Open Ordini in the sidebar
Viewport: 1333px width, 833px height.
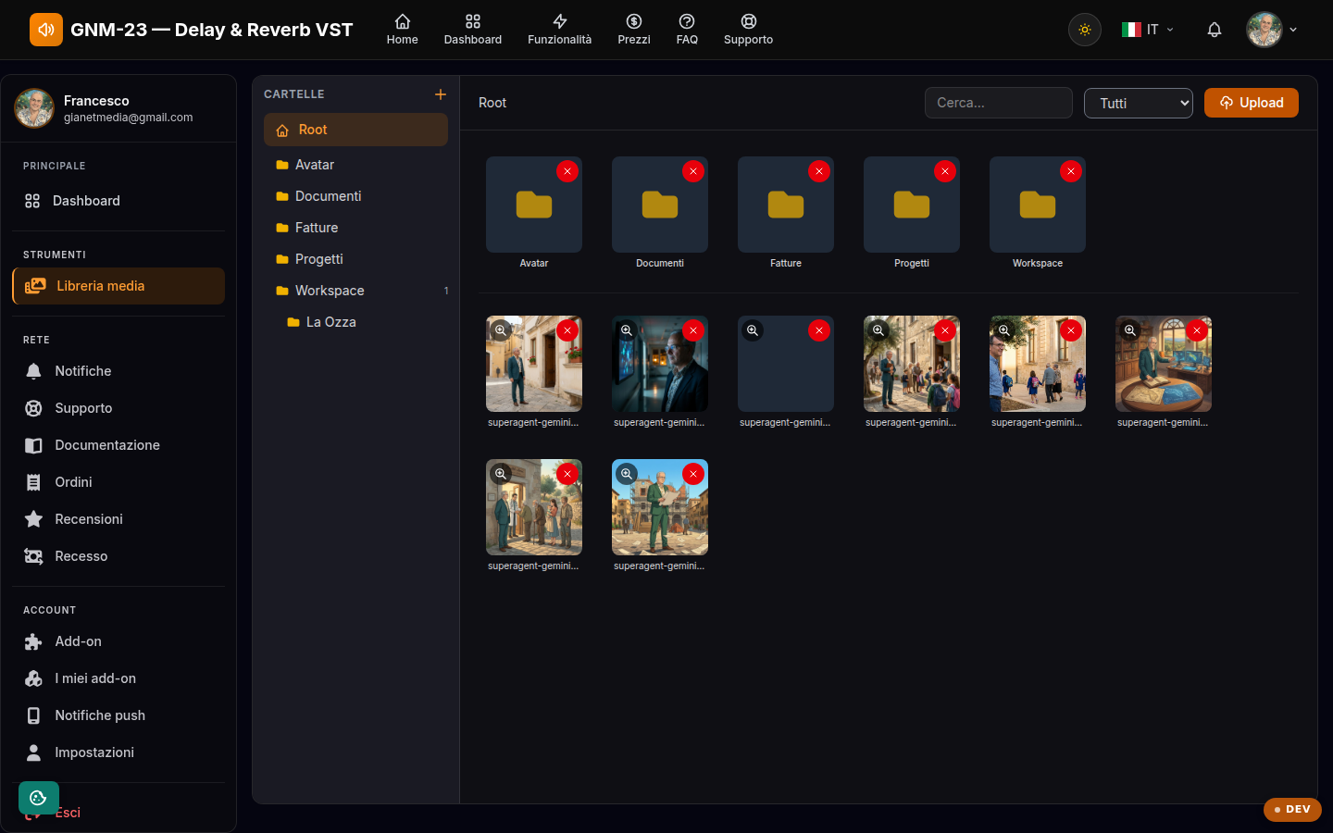coord(118,482)
